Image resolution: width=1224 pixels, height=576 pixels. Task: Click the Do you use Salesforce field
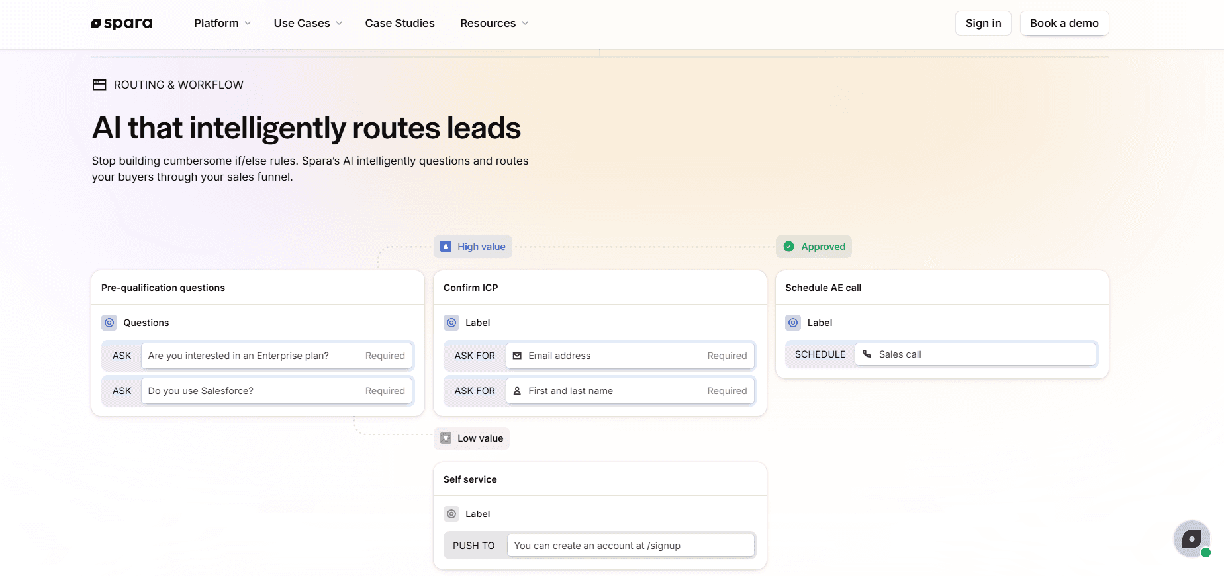pyautogui.click(x=277, y=391)
